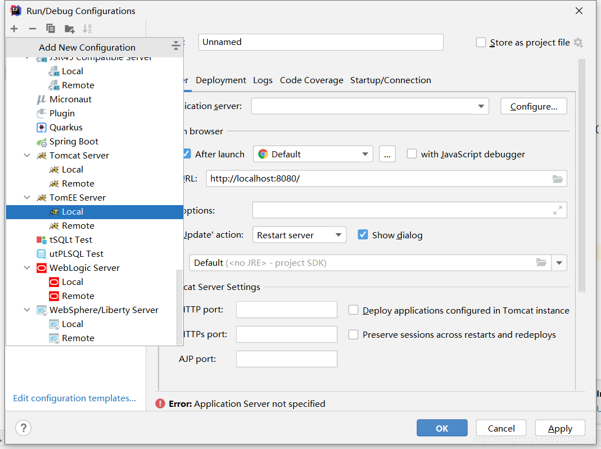The image size is (601, 449).
Task: Click the Copy Configuration icon
Action: pyautogui.click(x=51, y=29)
